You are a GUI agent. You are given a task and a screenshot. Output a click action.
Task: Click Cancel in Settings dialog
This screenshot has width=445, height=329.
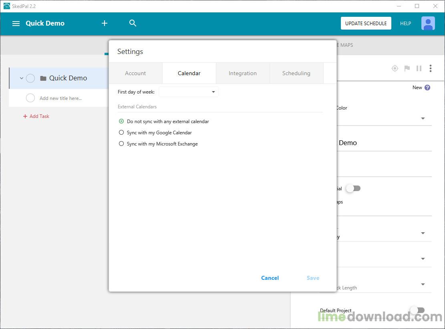tap(270, 278)
